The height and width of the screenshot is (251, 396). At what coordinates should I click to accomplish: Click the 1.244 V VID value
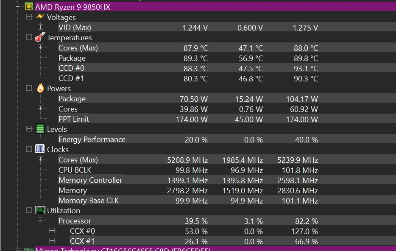(195, 28)
